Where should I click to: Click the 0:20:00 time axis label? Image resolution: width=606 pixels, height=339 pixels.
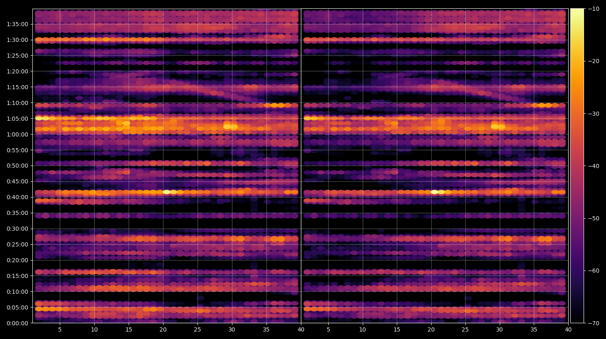click(17, 260)
